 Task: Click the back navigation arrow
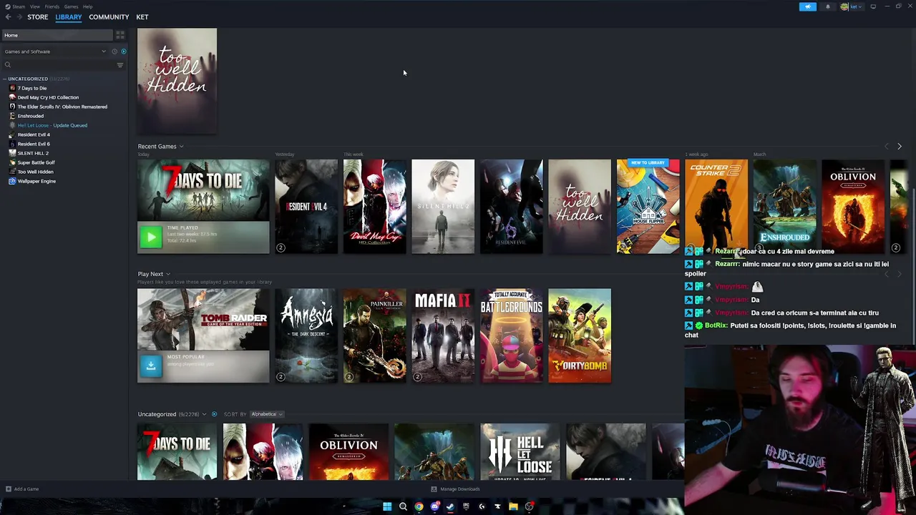pyautogui.click(x=8, y=17)
